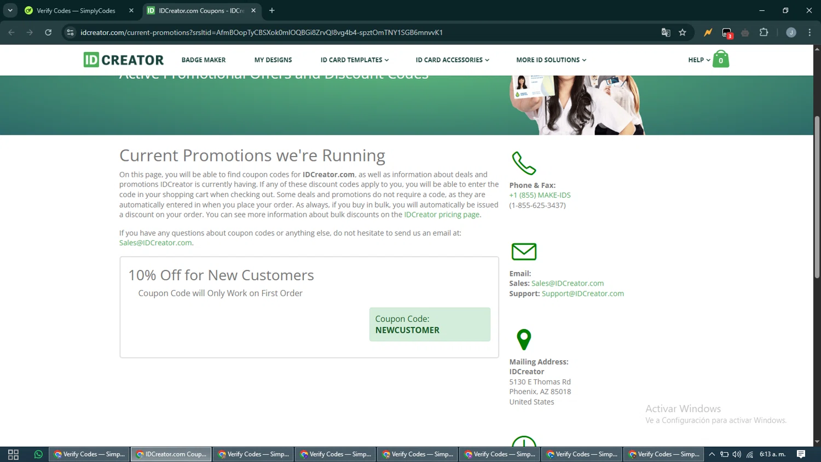Viewport: 821px width, 462px height.
Task: Go back to the previous page
Action: pyautogui.click(x=11, y=32)
